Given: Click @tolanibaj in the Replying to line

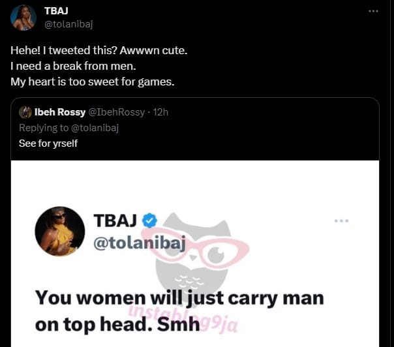Looking at the screenshot, I should [x=95, y=128].
